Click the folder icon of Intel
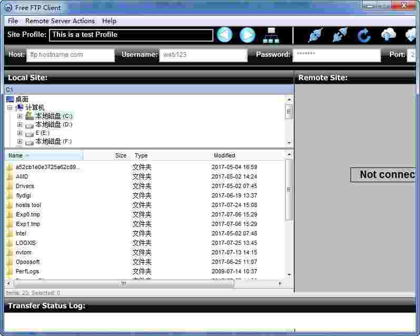 point(10,233)
